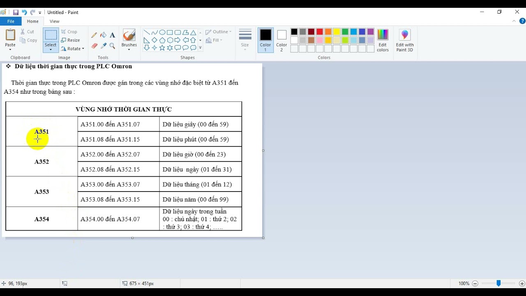Select the Pencil tool
526x296 pixels.
(x=95, y=35)
